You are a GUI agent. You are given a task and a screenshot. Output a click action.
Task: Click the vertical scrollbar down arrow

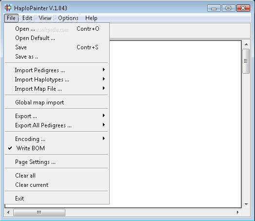point(246,204)
